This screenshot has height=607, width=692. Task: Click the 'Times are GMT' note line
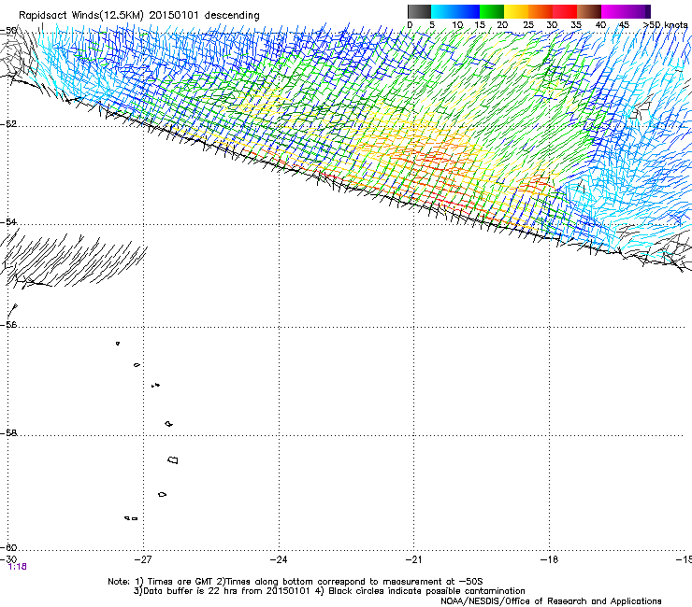[296, 582]
